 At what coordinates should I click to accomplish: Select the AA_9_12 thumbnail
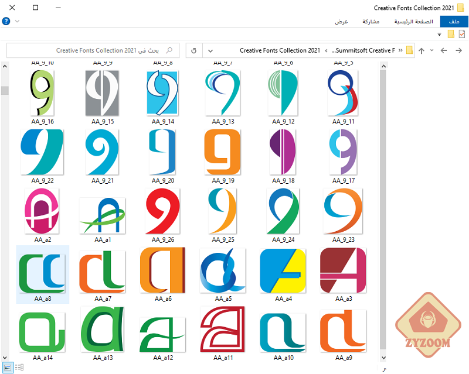point(283,93)
